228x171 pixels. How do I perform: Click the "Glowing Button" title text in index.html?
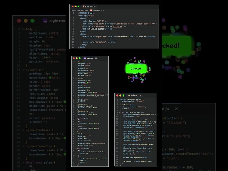coord(97,29)
